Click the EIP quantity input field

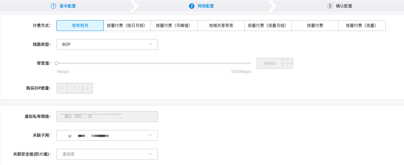tap(75, 88)
